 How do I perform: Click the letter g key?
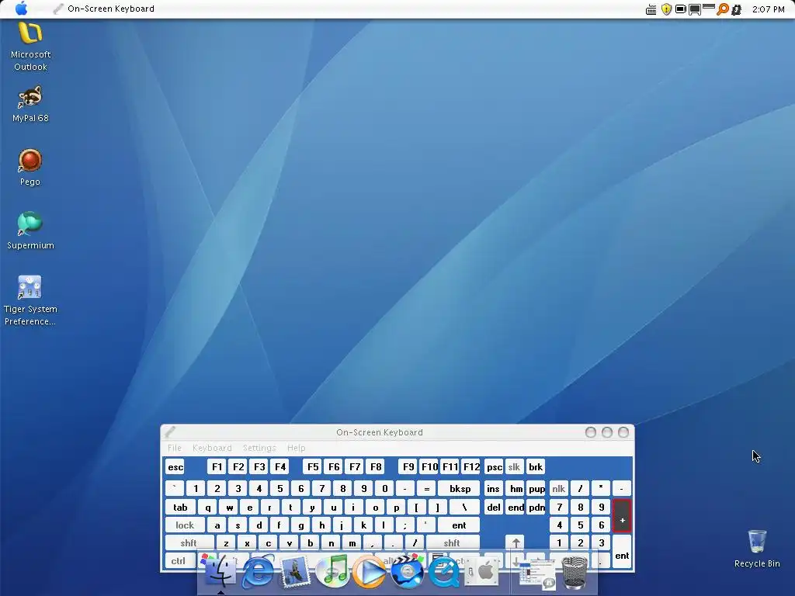coord(300,525)
